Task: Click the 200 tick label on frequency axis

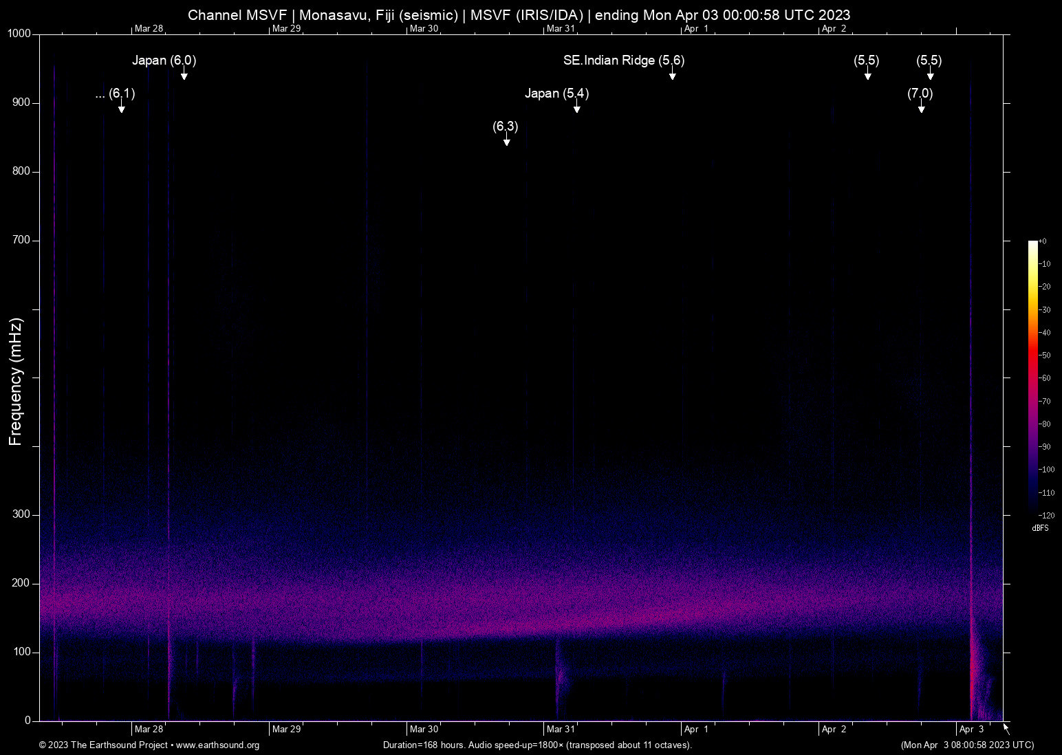Action: tap(22, 583)
